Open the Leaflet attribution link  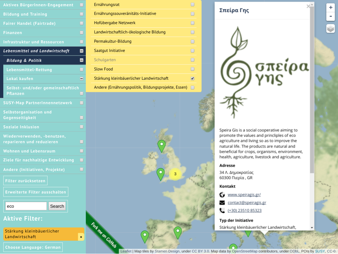pos(126,251)
